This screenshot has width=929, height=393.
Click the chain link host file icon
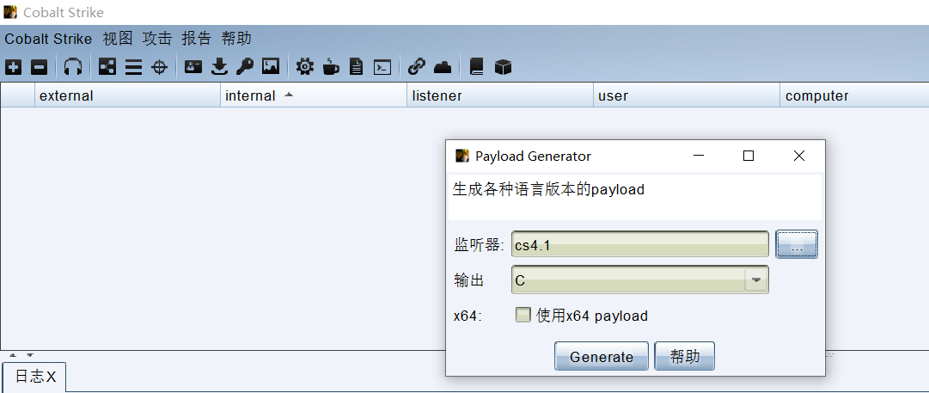click(417, 67)
